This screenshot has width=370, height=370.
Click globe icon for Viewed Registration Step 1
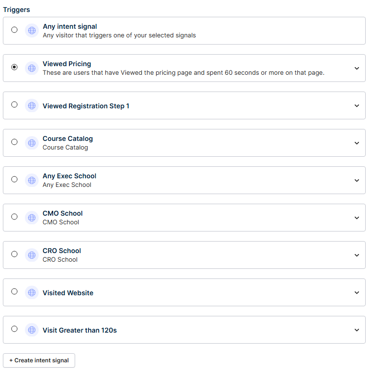coord(32,105)
